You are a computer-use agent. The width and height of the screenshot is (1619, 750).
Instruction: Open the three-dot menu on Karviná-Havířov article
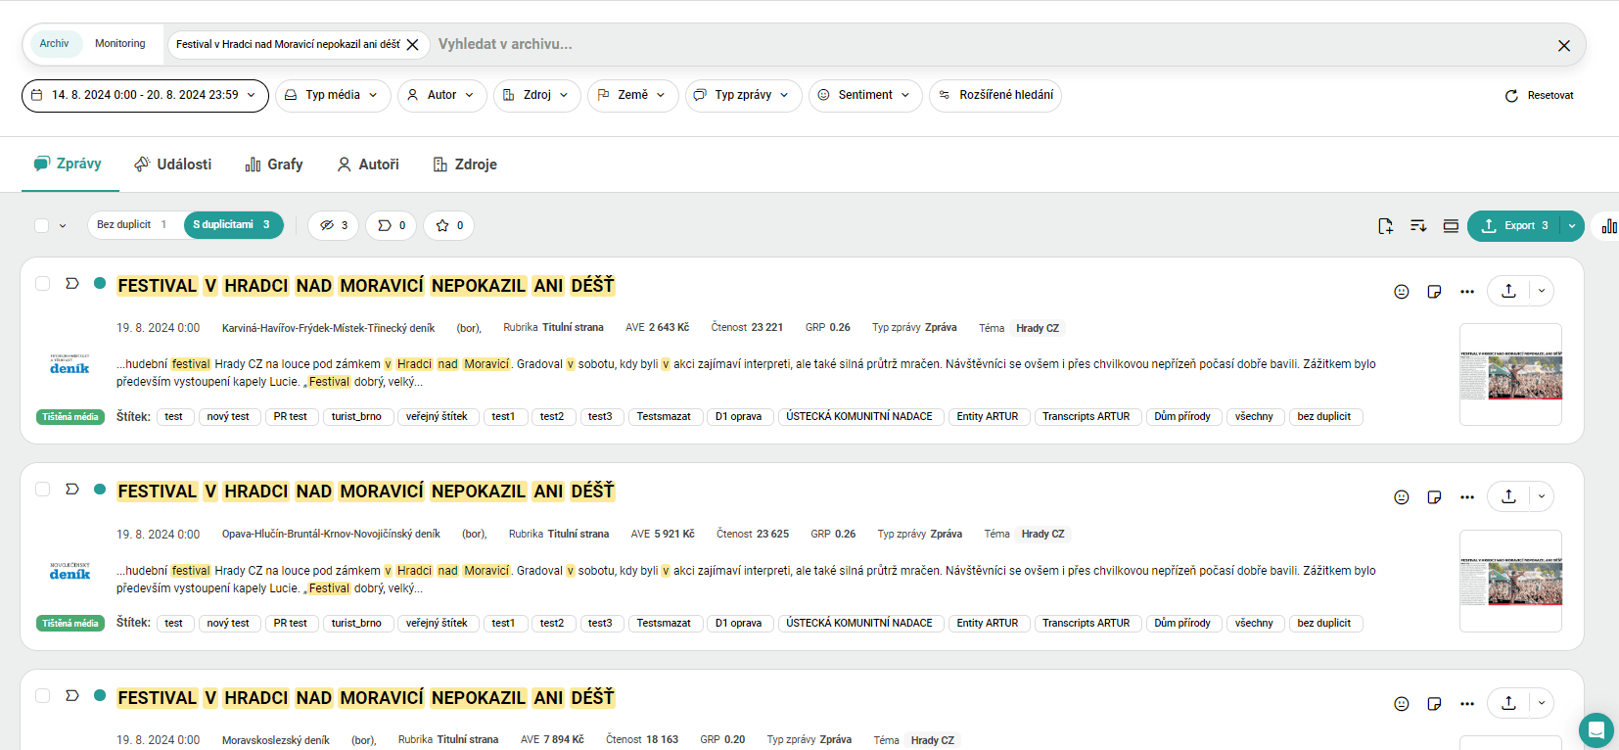click(1466, 292)
